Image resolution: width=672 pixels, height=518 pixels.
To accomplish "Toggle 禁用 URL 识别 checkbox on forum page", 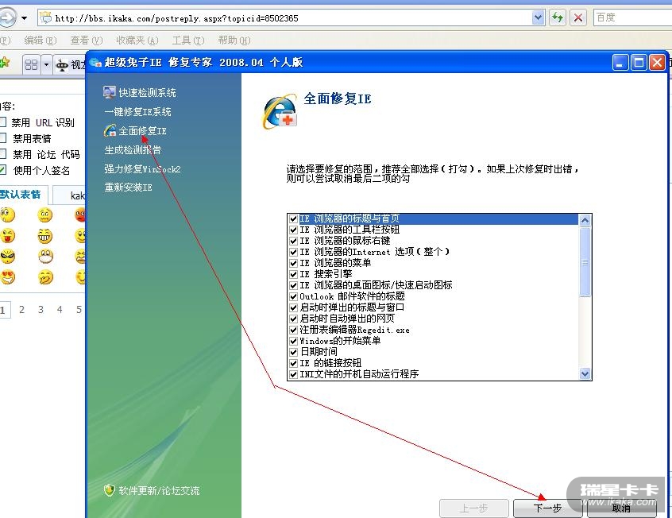I will 3,122.
